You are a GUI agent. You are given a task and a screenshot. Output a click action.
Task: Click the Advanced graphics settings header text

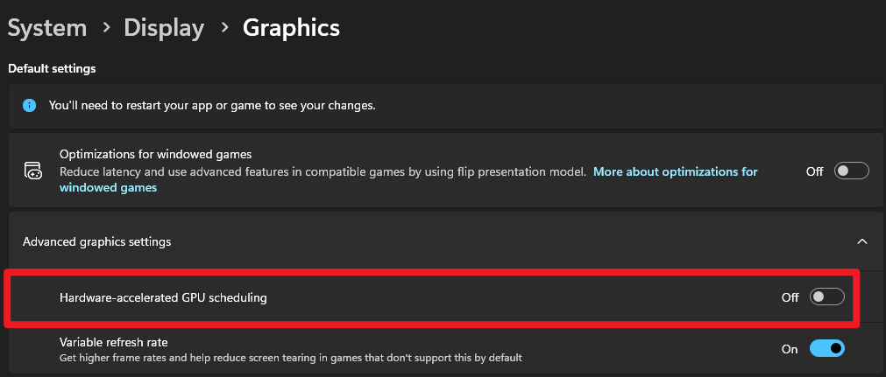96,241
